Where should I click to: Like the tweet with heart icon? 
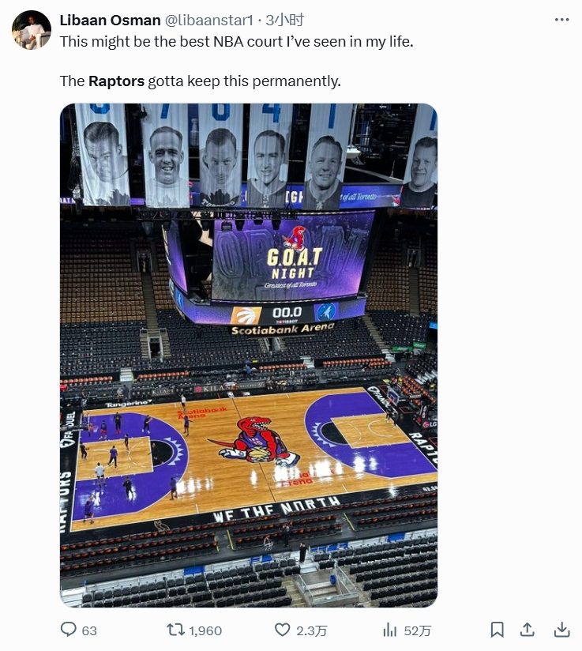(x=282, y=630)
